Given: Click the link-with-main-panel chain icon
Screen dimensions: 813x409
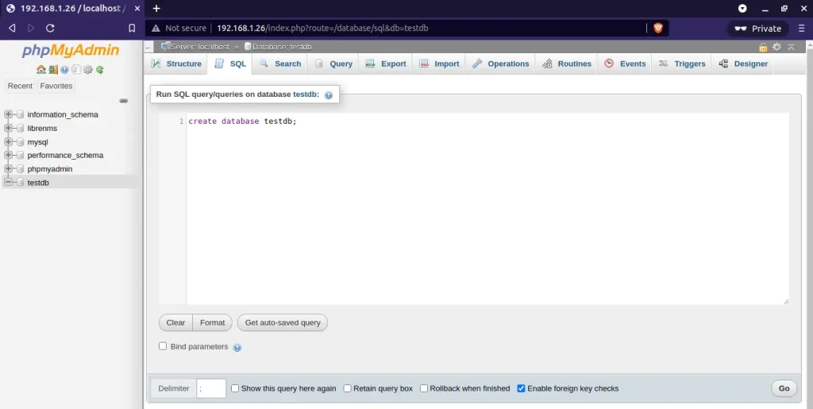Looking at the screenshot, I should 123,101.
